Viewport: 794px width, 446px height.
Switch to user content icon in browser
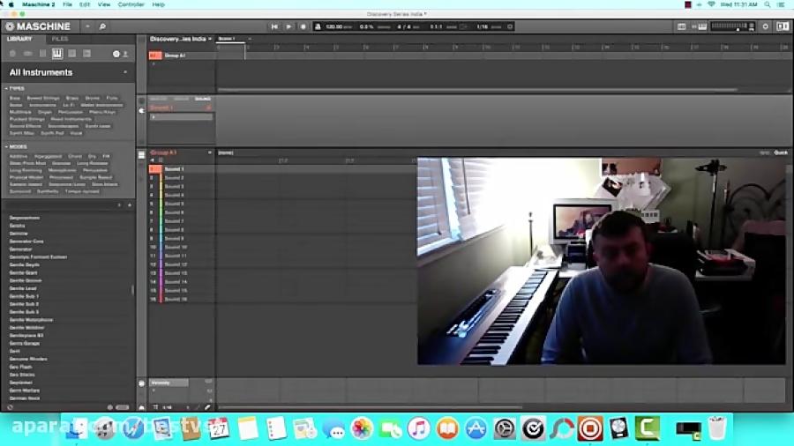coord(125,54)
